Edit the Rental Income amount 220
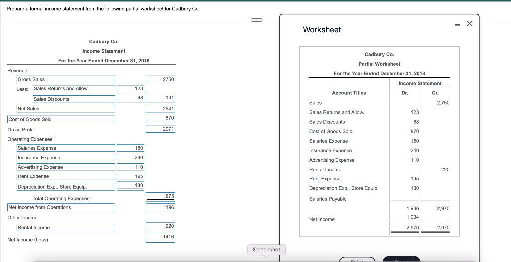 coord(160,226)
